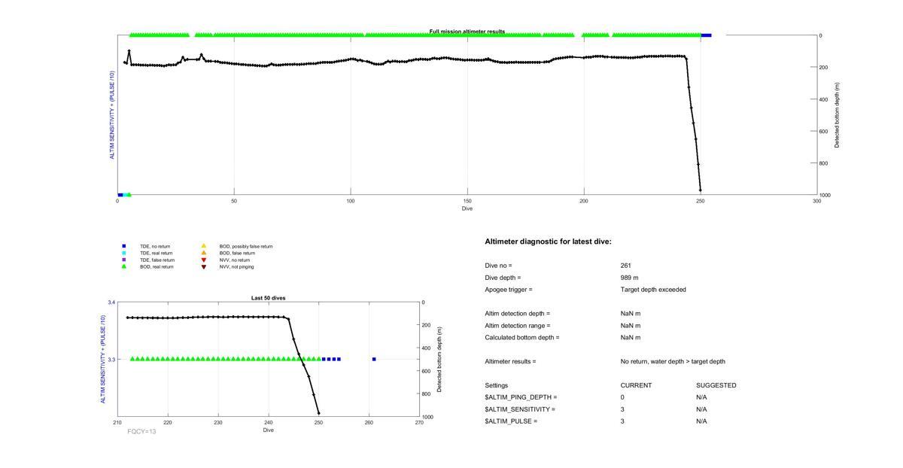
Task: Click the 'Full mission altimeter results' chart title
Action: [467, 32]
